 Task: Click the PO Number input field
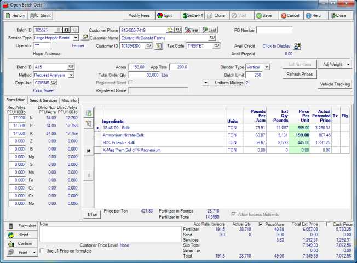pyautogui.click(x=274, y=30)
